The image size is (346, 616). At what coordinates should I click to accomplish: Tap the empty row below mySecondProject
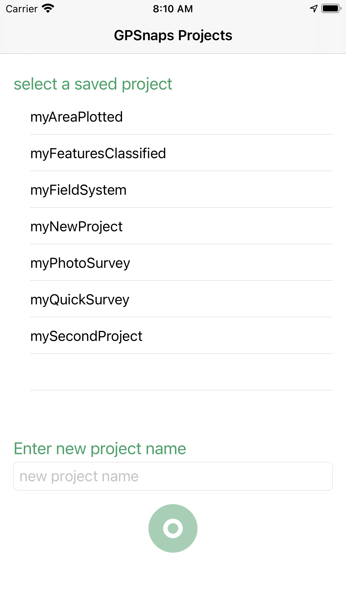(x=181, y=372)
